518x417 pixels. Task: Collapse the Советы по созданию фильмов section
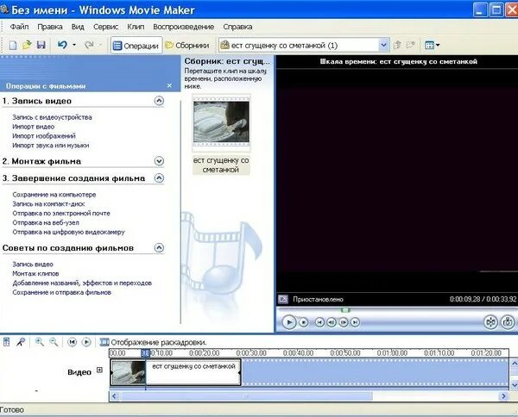[159, 247]
